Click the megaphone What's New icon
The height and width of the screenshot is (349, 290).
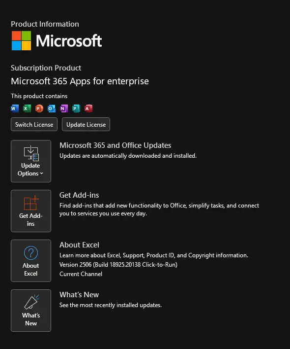tap(31, 302)
